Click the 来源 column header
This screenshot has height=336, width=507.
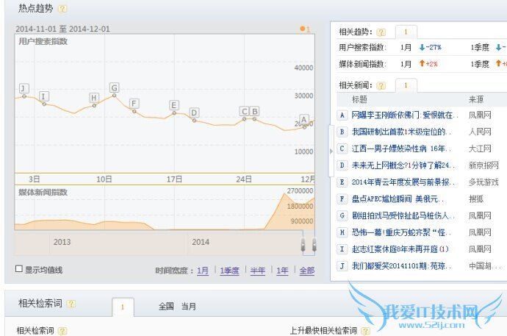pyautogui.click(x=476, y=99)
